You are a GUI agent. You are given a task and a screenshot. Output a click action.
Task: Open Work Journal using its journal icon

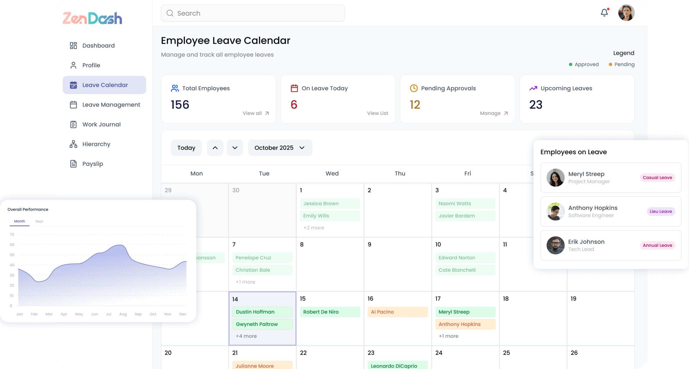(73, 124)
